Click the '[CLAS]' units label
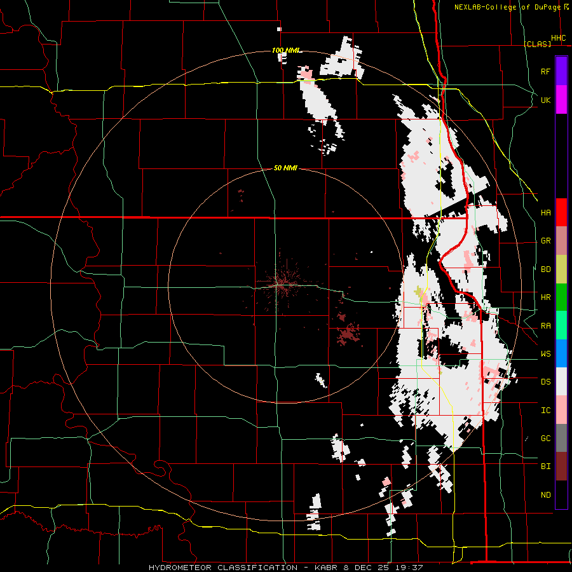This screenshot has height=572, width=572. tap(537, 44)
